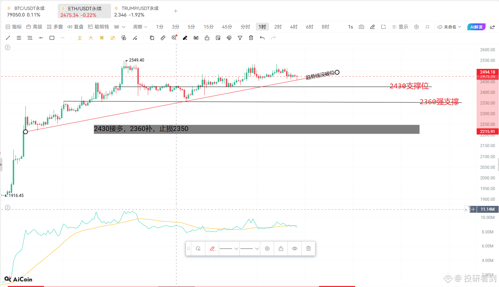Image resolution: width=499 pixels, height=287 pixels.
Task: Select the trend line's right endpoint handle
Action: 337,72
